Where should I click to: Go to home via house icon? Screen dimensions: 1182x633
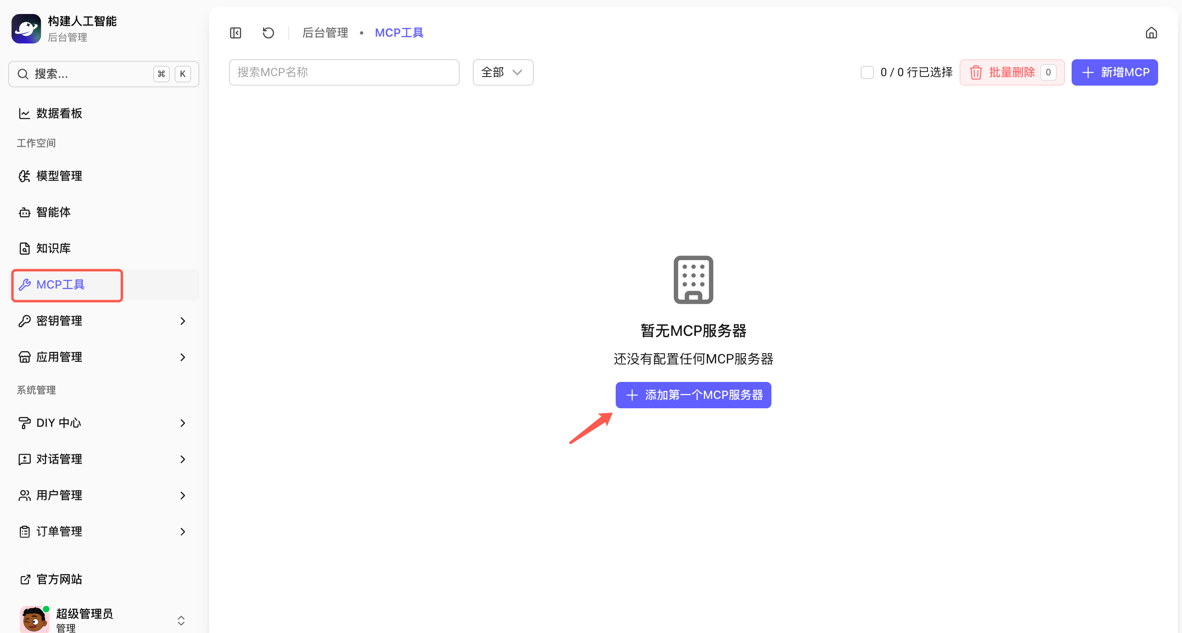point(1151,33)
